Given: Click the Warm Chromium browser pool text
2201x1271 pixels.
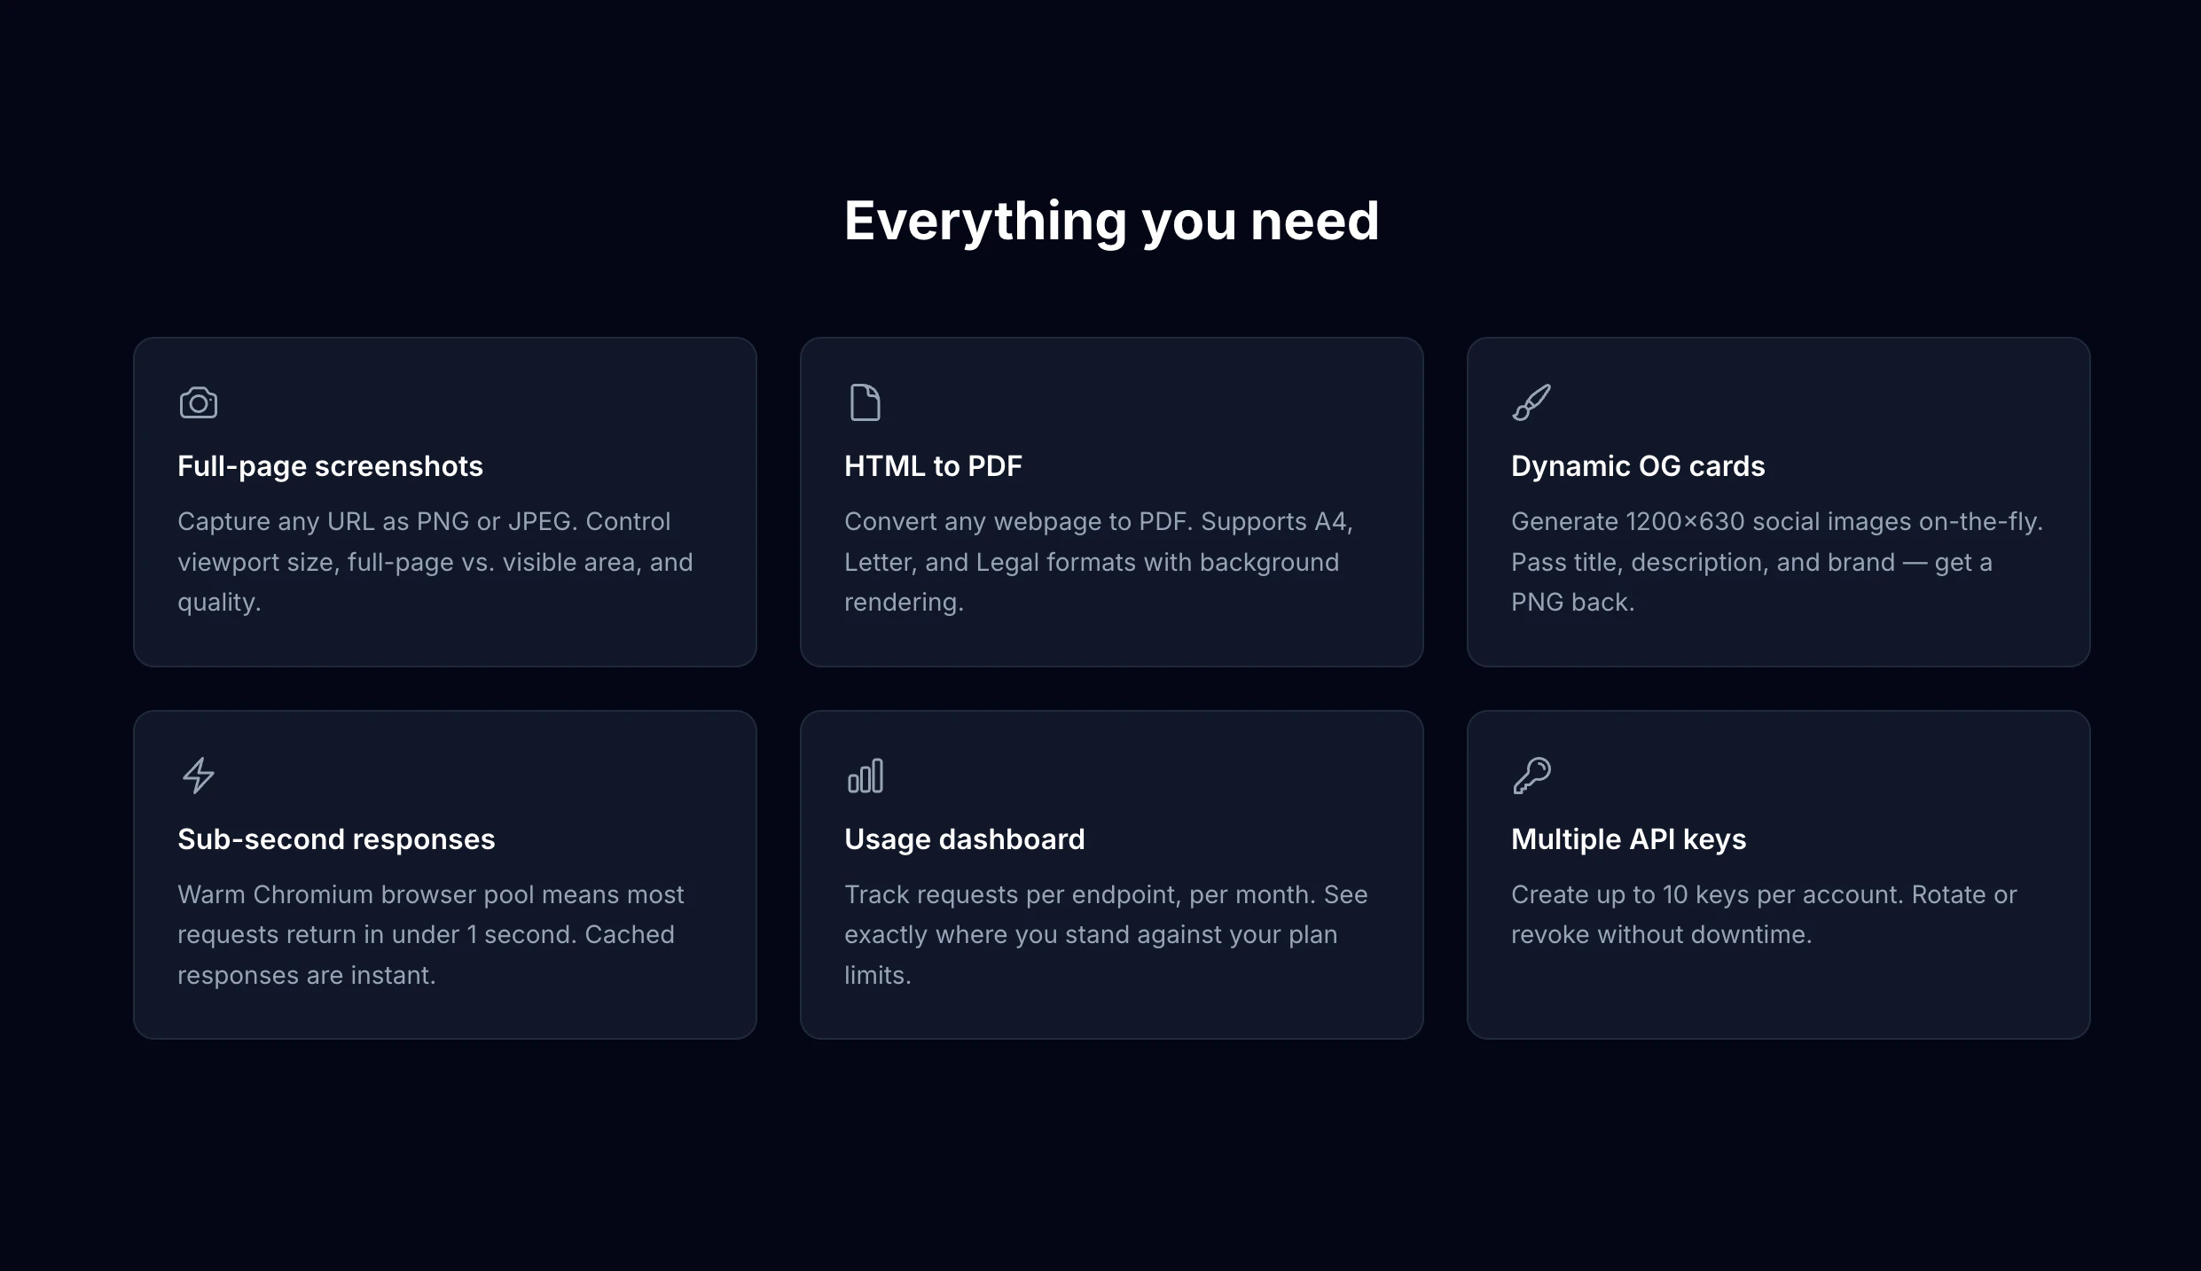Looking at the screenshot, I should [x=430, y=934].
